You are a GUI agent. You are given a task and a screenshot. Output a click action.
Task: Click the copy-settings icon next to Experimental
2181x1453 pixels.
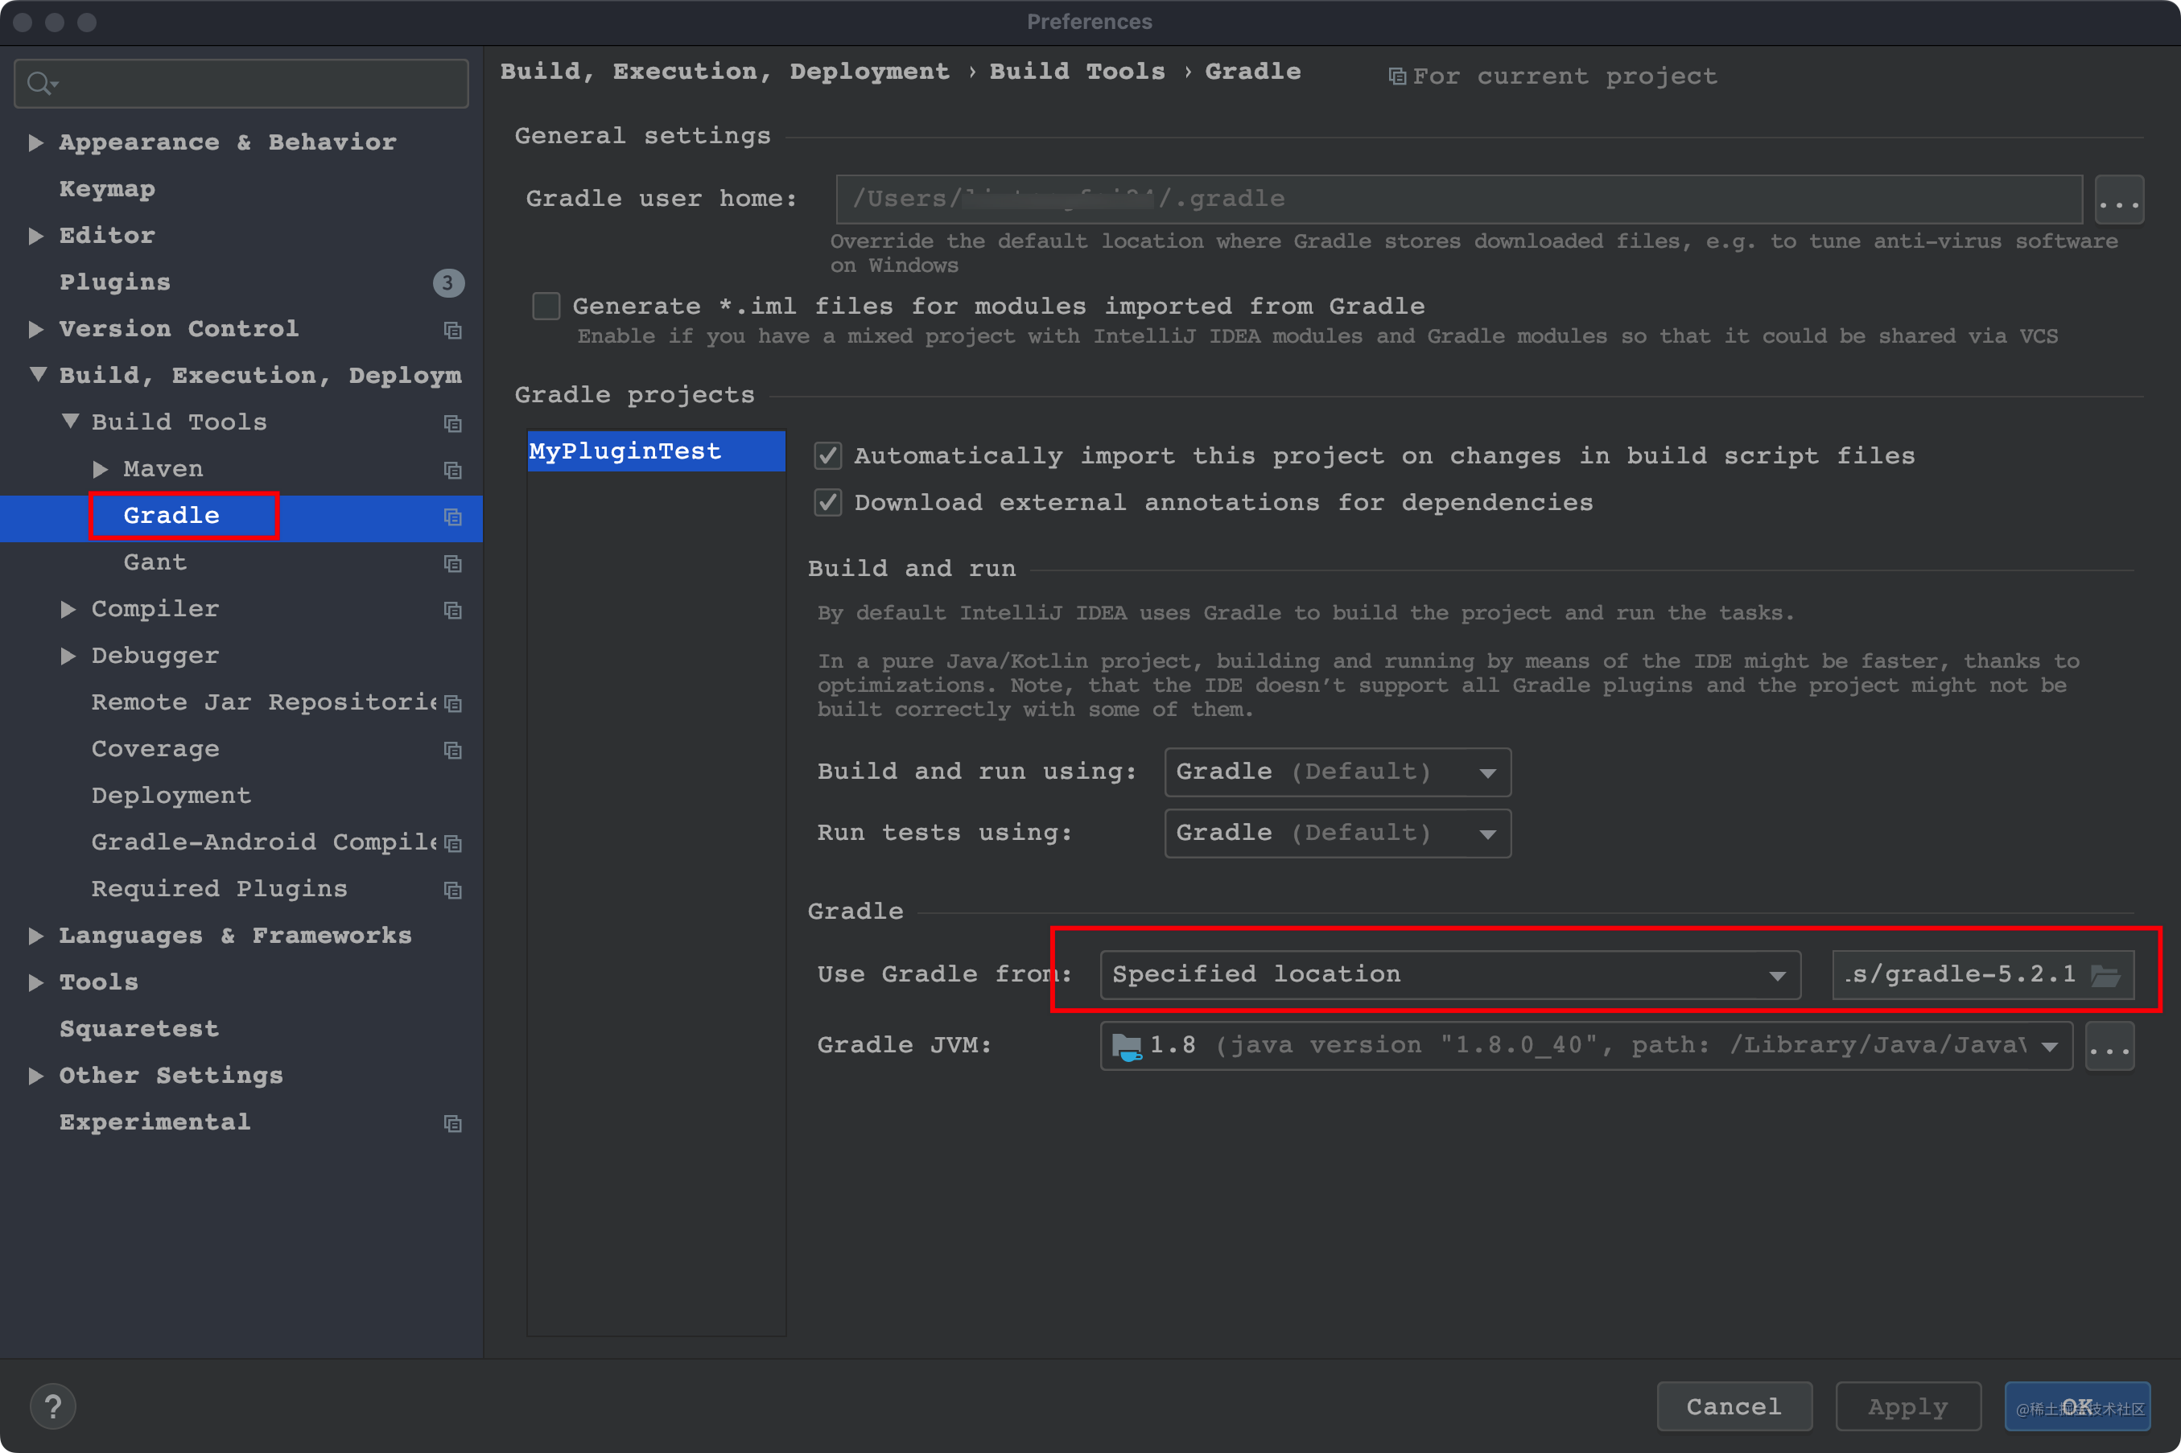453,1123
